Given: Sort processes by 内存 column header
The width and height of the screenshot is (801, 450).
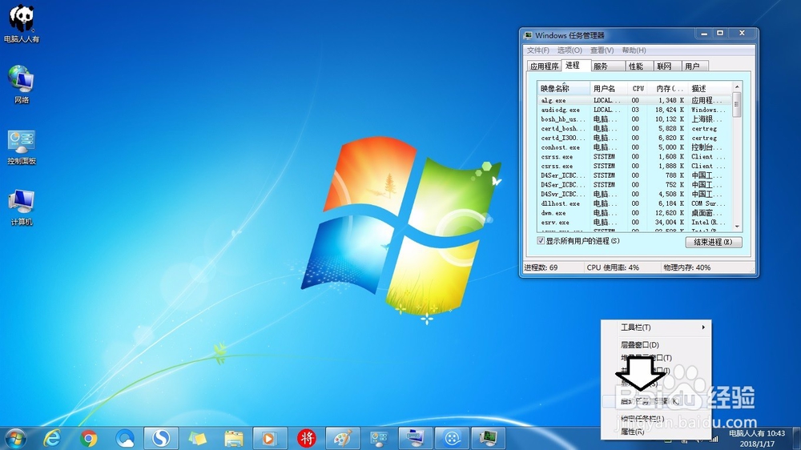Looking at the screenshot, I should [669, 88].
